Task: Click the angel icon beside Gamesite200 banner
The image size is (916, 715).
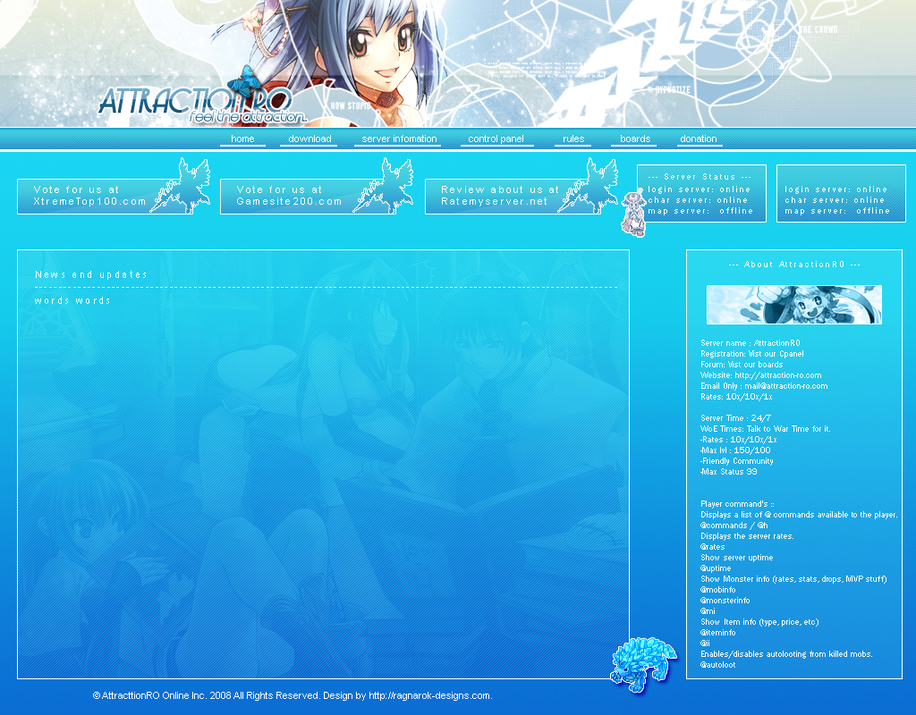Action: (384, 186)
